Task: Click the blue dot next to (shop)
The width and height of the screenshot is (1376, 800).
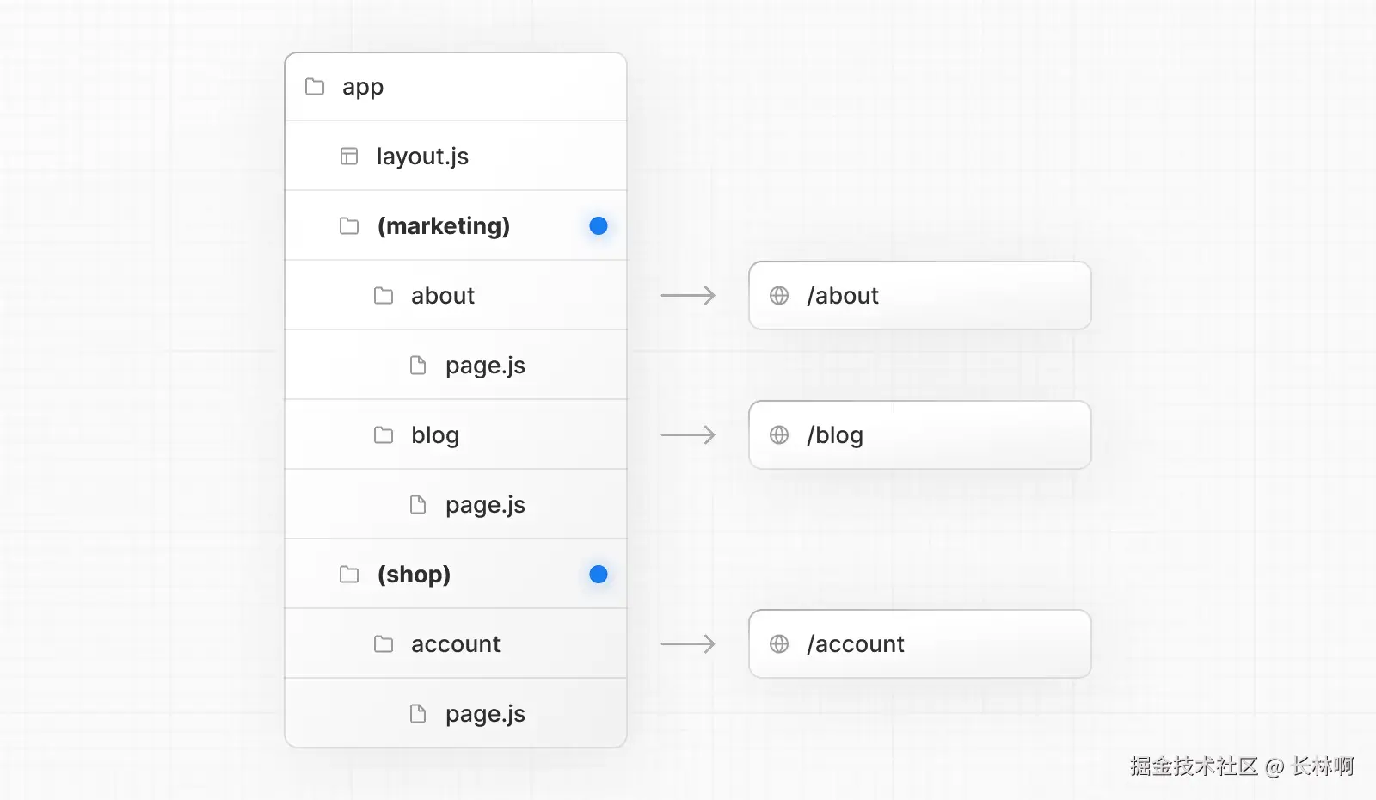Action: [x=599, y=575]
